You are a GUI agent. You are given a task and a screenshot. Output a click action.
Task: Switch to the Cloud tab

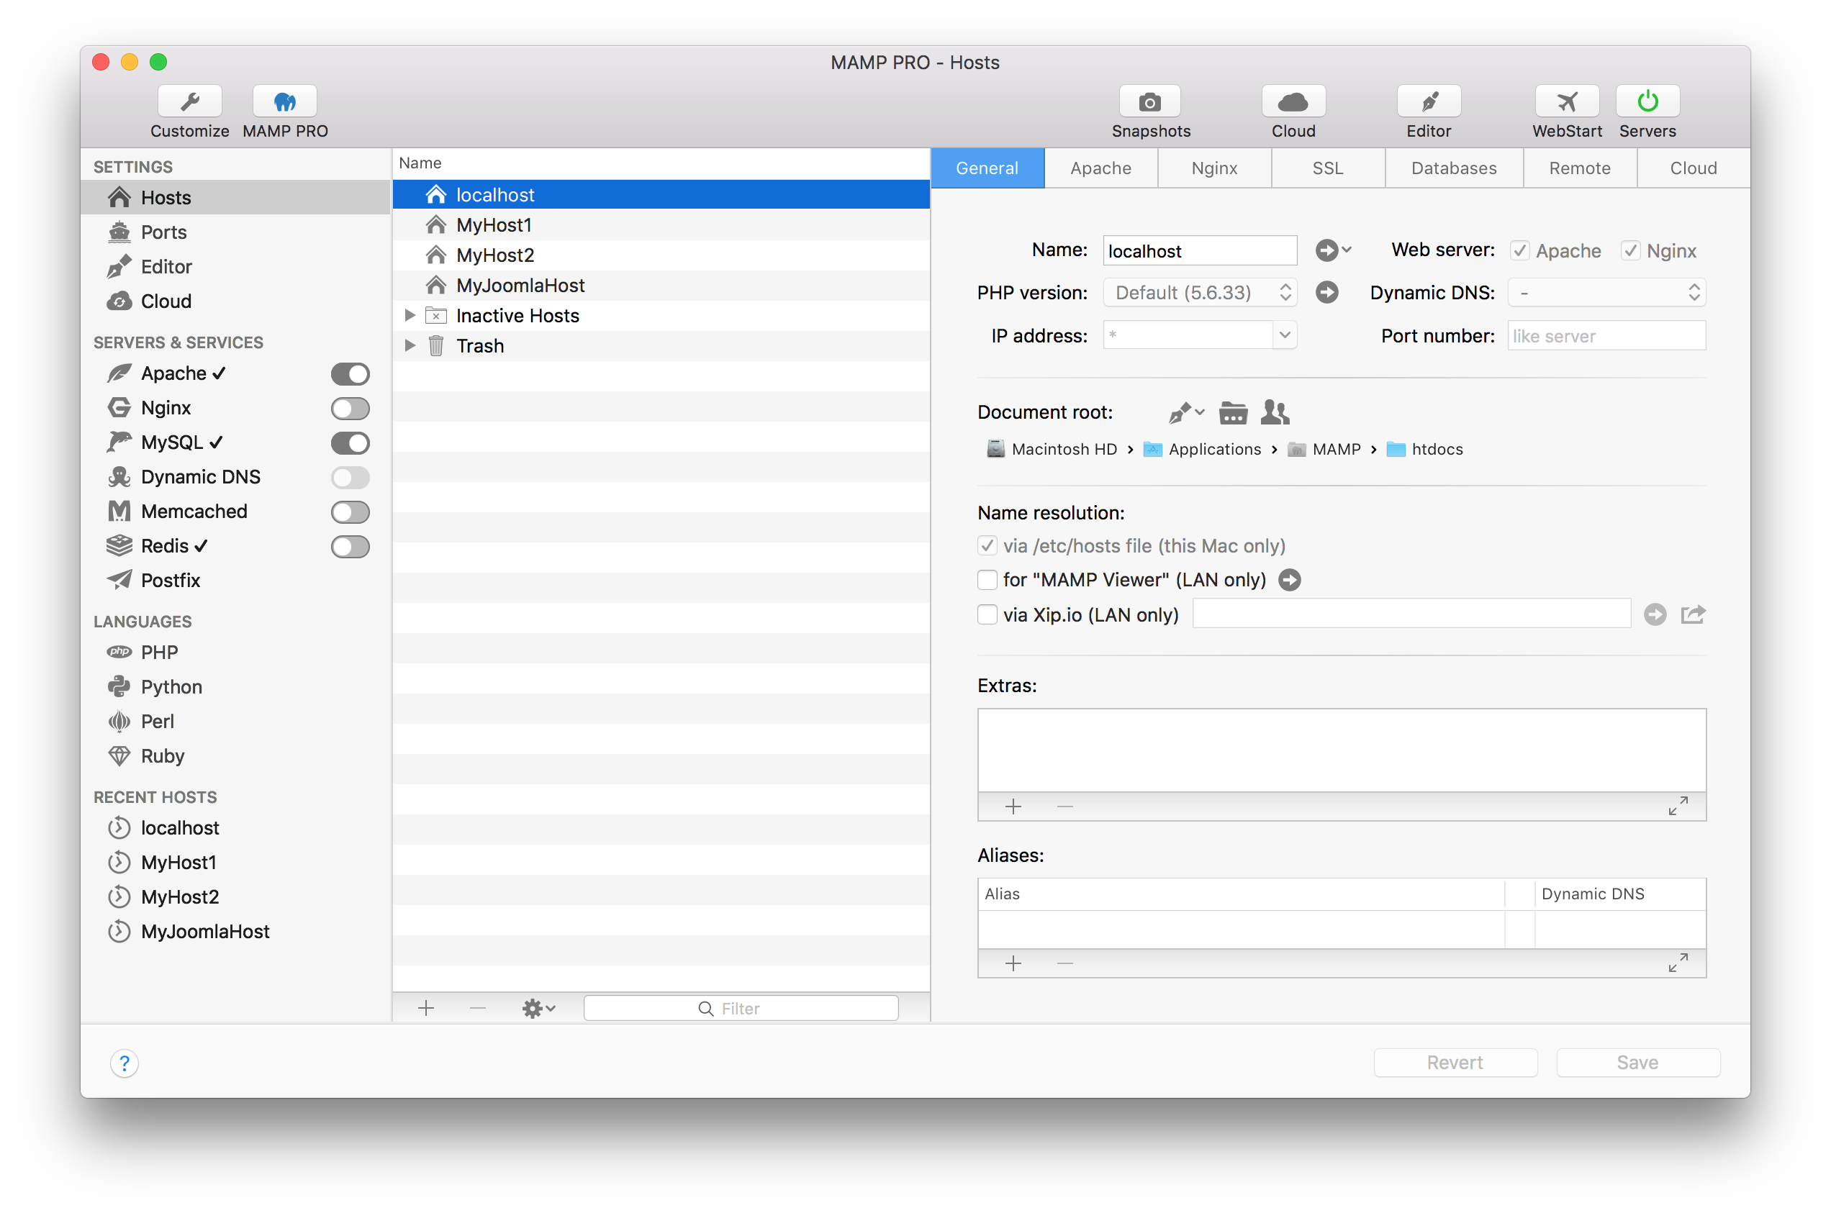pyautogui.click(x=1694, y=168)
